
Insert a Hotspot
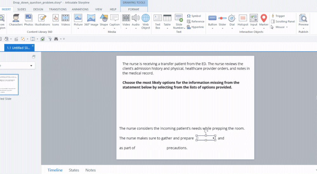pyautogui.click(x=243, y=20)
